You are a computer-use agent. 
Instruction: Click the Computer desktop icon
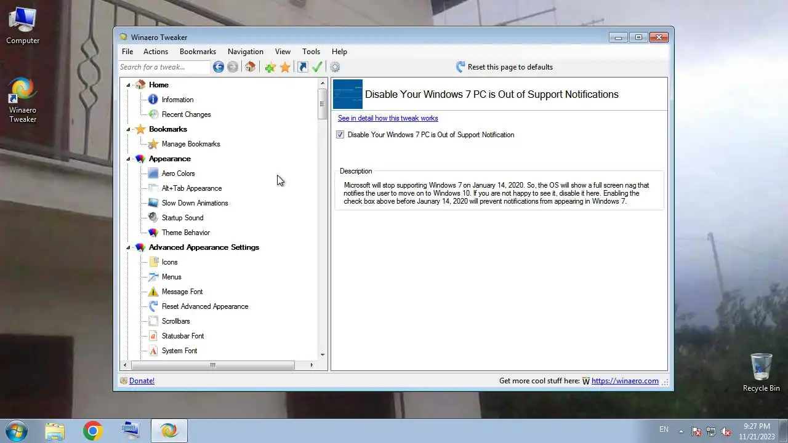pyautogui.click(x=23, y=26)
